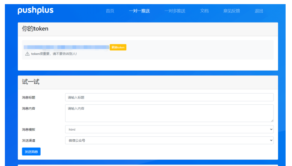Click the blurred token string
This screenshot has width=292, height=166.
(66, 47)
